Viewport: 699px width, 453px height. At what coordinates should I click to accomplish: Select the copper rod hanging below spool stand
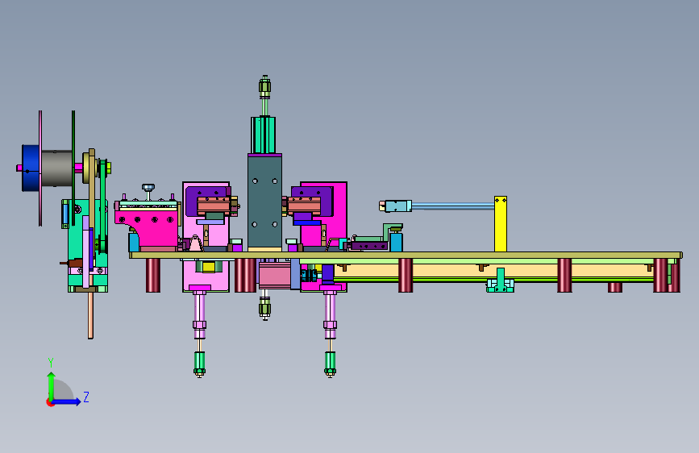pos(90,315)
